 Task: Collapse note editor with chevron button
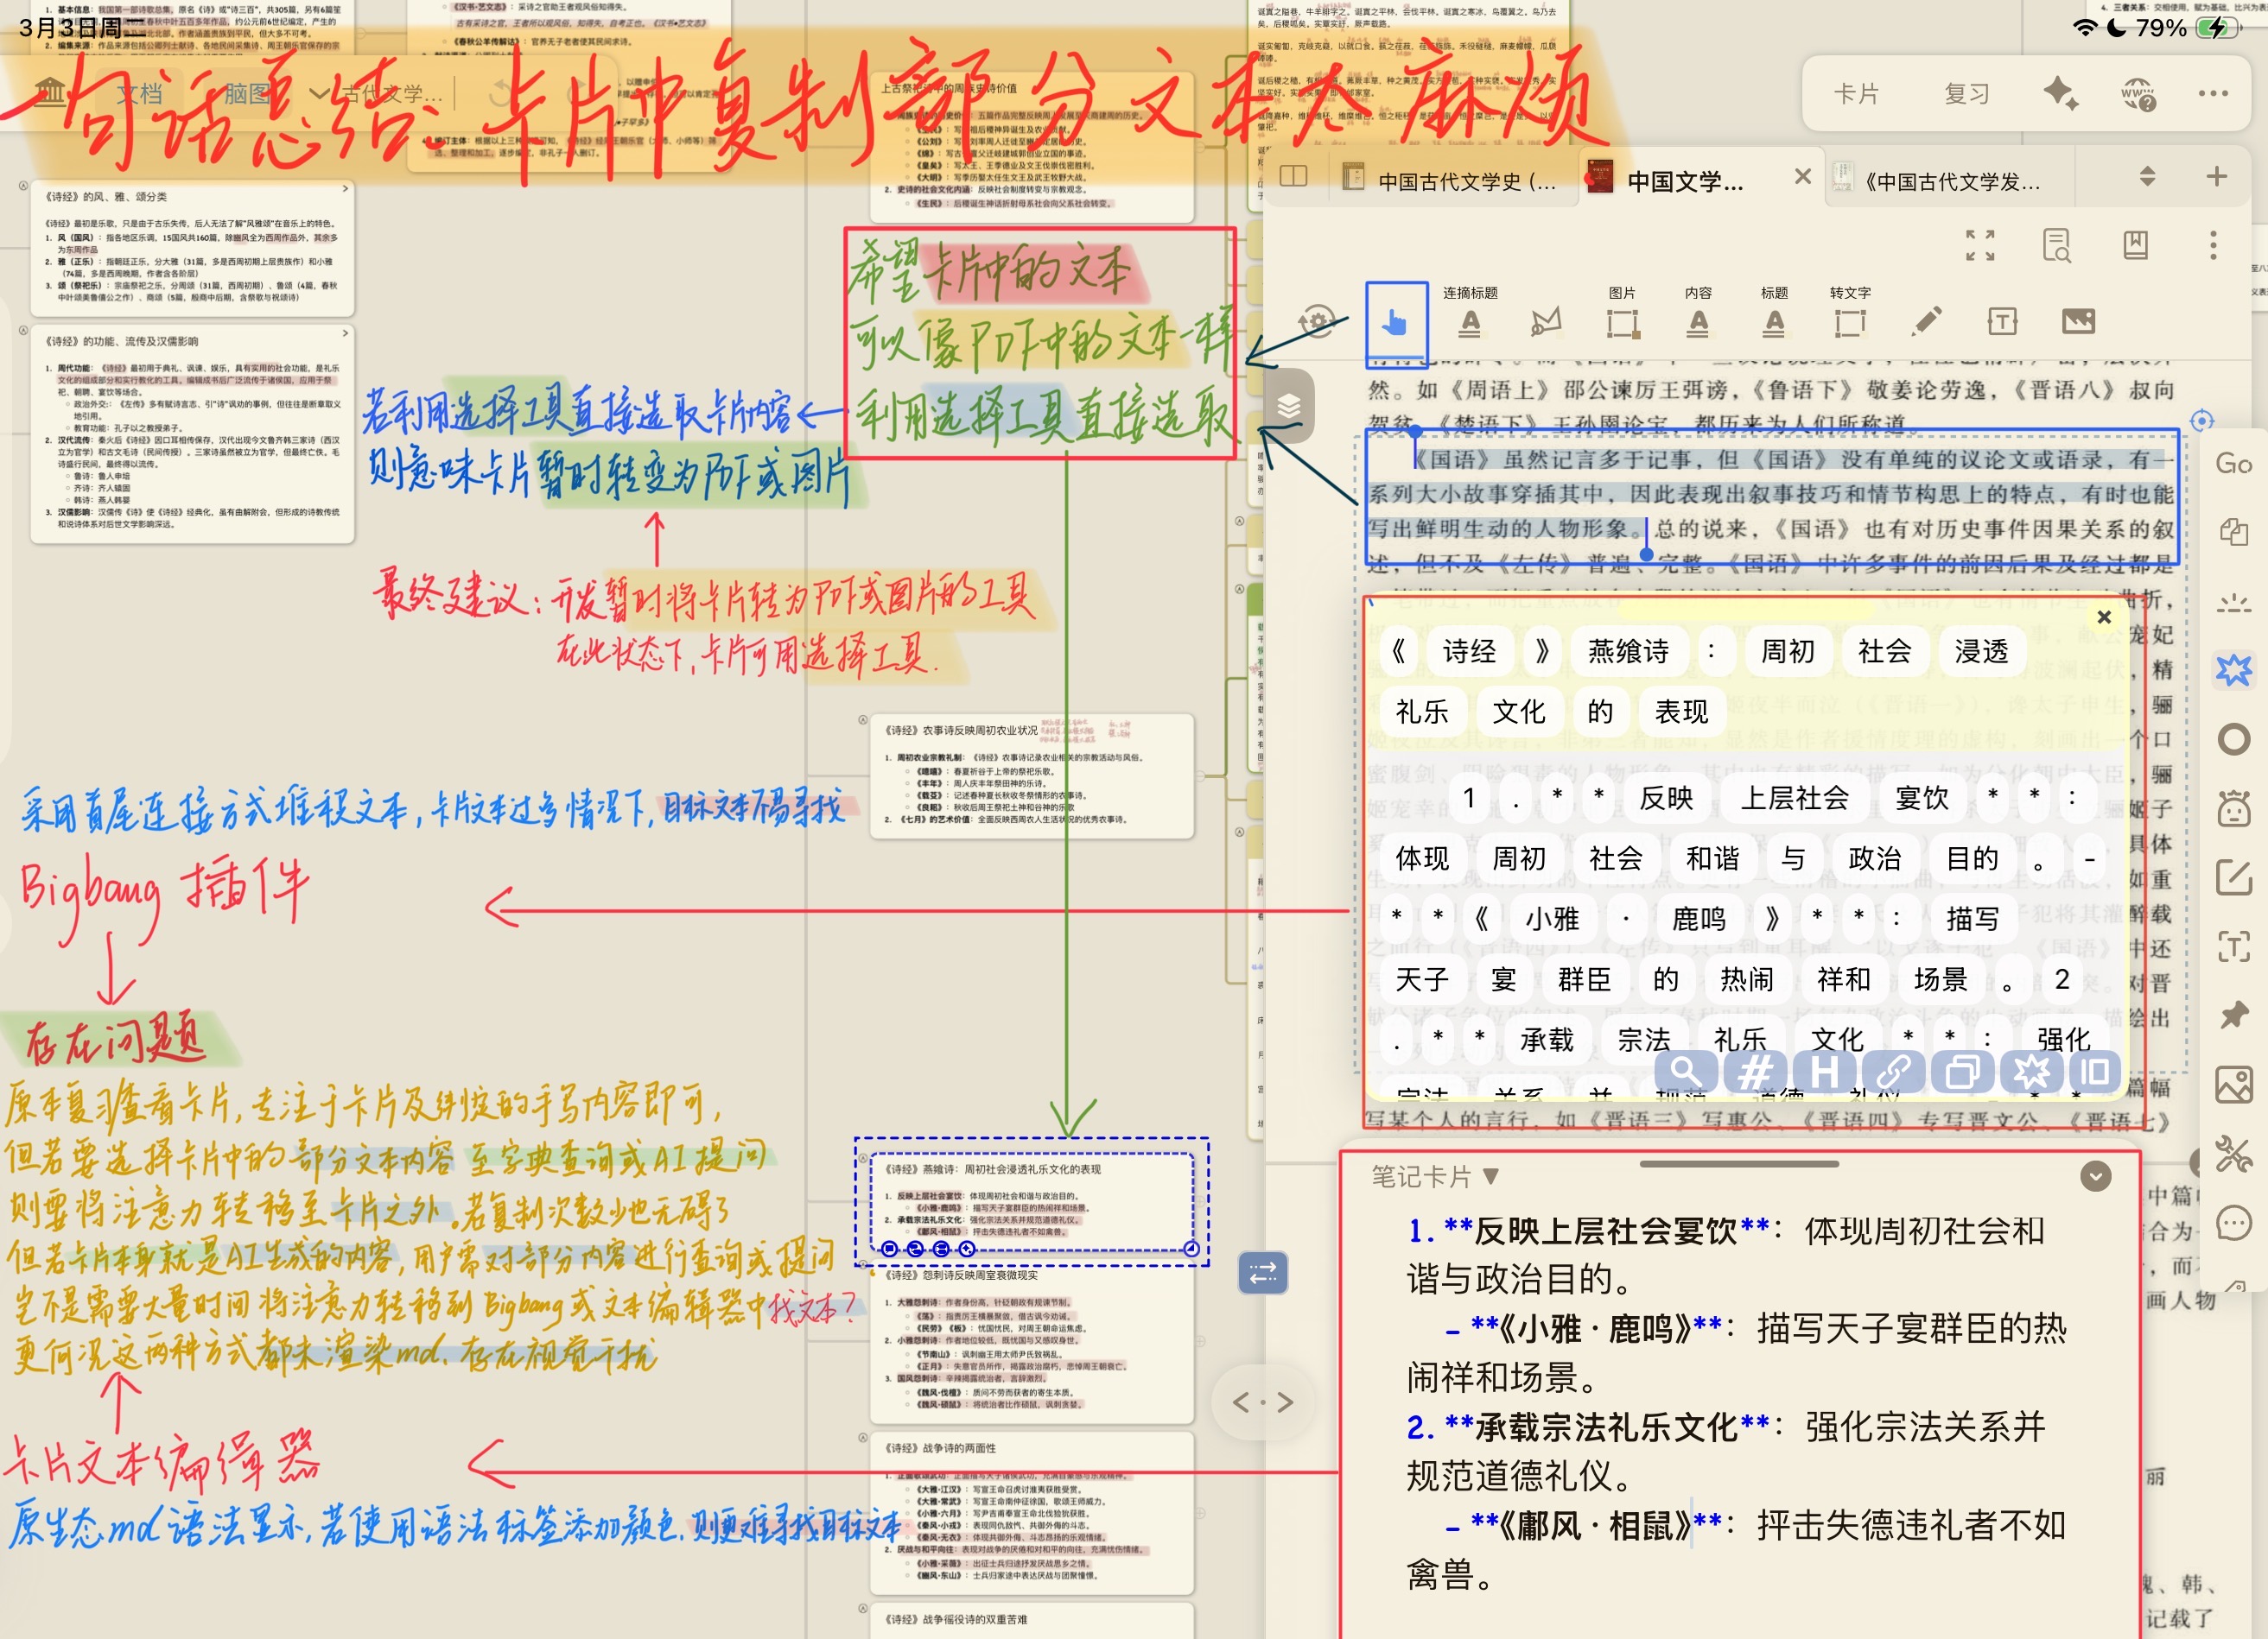(2095, 1176)
